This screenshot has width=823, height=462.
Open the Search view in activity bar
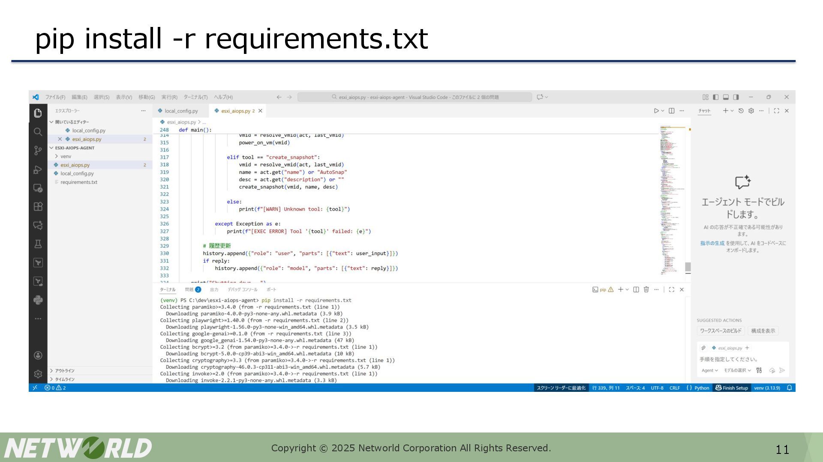[38, 132]
